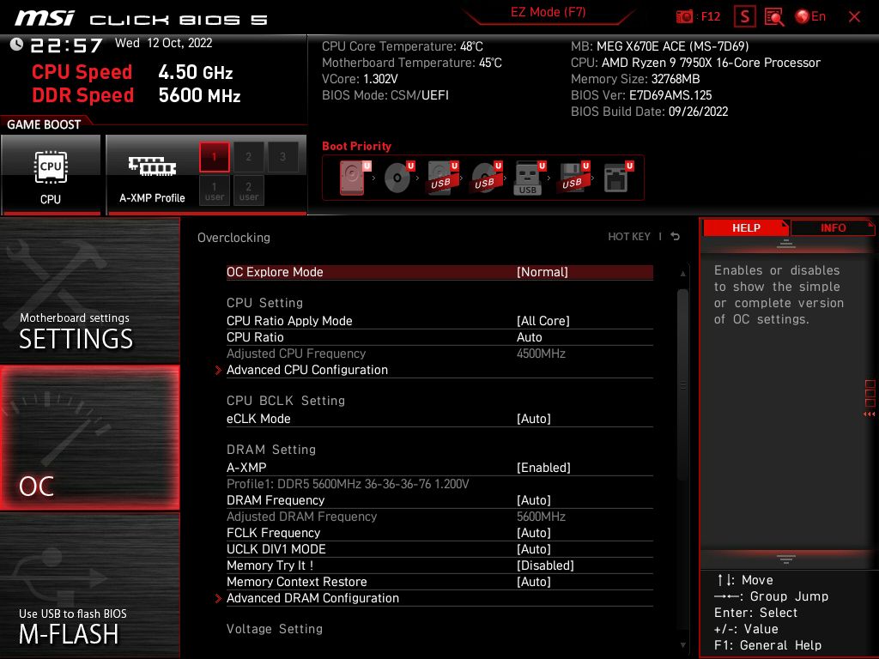This screenshot has width=879, height=659.
Task: Click the USB key boot device icon
Action: point(529,178)
